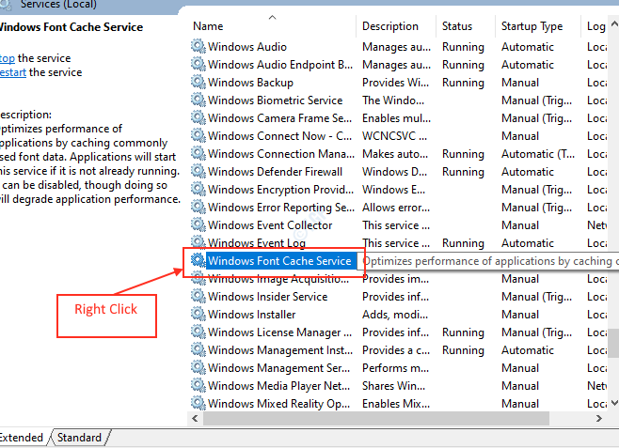Sort services by the Name column header
619x448 pixels.
[x=272, y=26]
